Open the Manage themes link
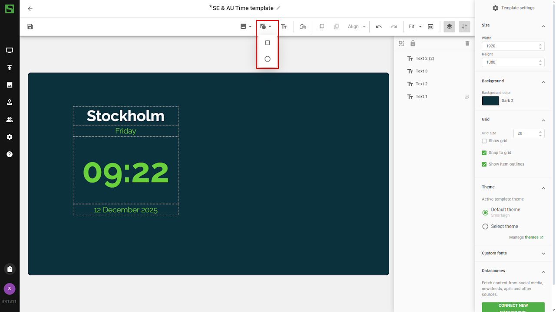Viewport: 556px width, 312px height. pos(526,237)
